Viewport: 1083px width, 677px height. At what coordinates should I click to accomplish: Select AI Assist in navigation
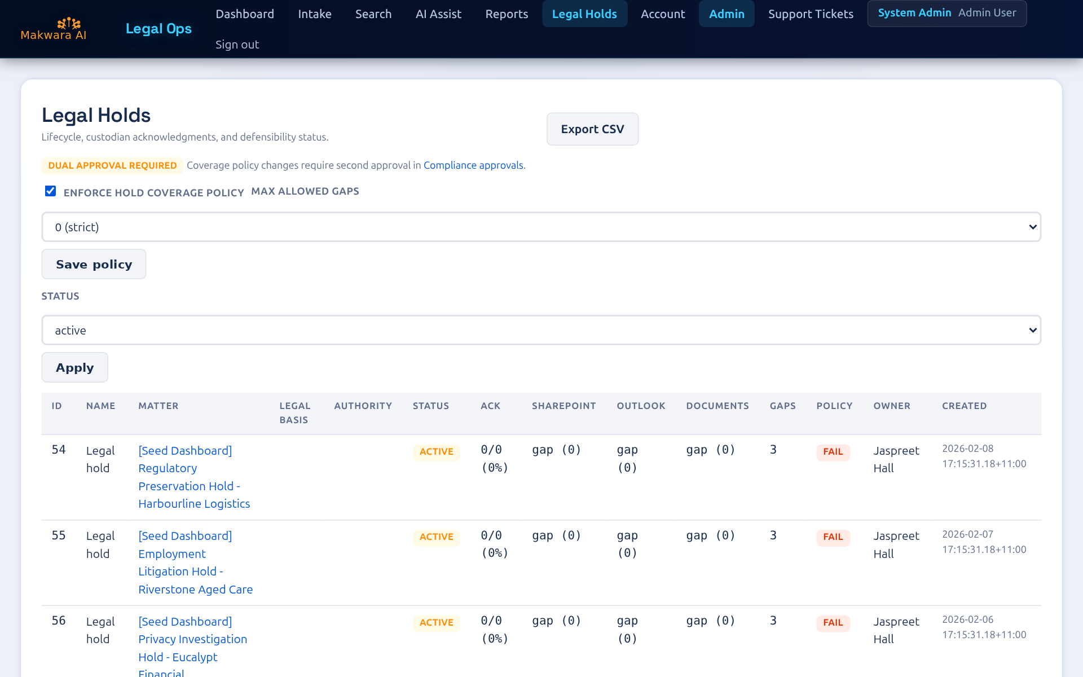(x=438, y=14)
